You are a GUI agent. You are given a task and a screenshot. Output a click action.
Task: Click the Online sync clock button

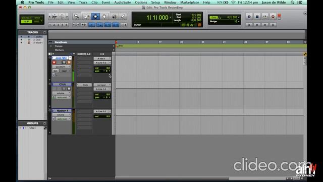pos(249,17)
